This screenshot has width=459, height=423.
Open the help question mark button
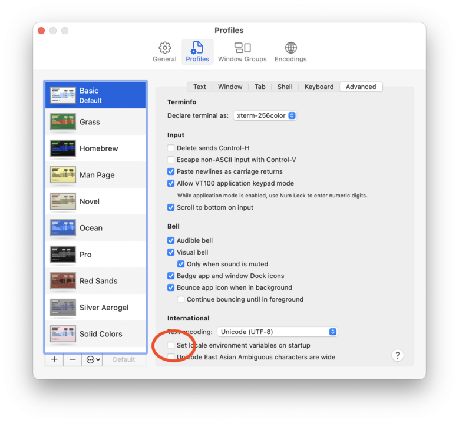click(x=398, y=355)
